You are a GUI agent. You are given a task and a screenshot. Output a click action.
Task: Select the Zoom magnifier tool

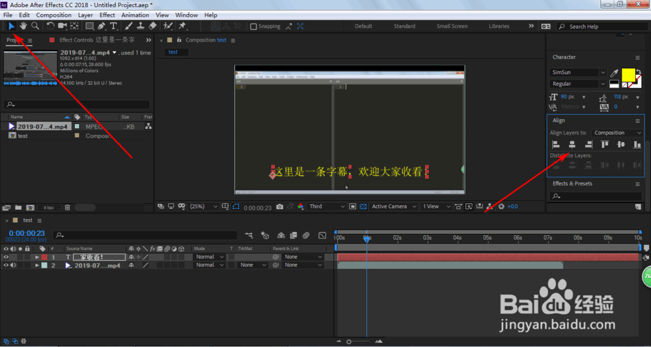tap(35, 26)
